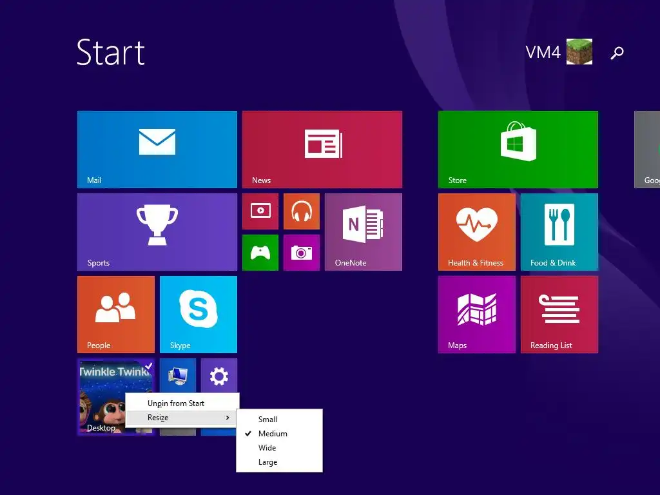Set tile size to Small

tap(279, 419)
